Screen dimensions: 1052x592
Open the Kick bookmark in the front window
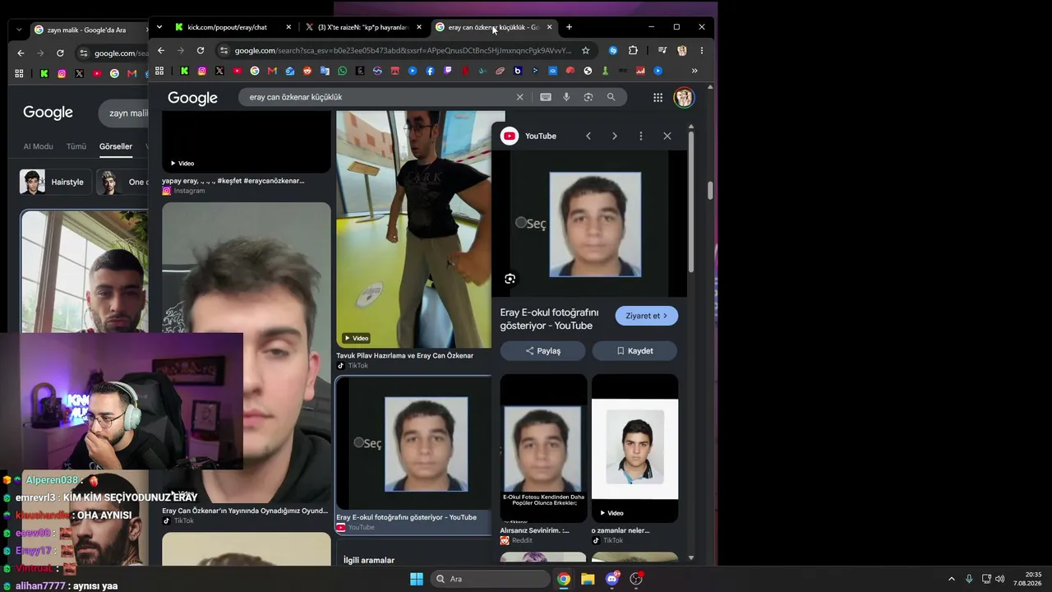[185, 71]
